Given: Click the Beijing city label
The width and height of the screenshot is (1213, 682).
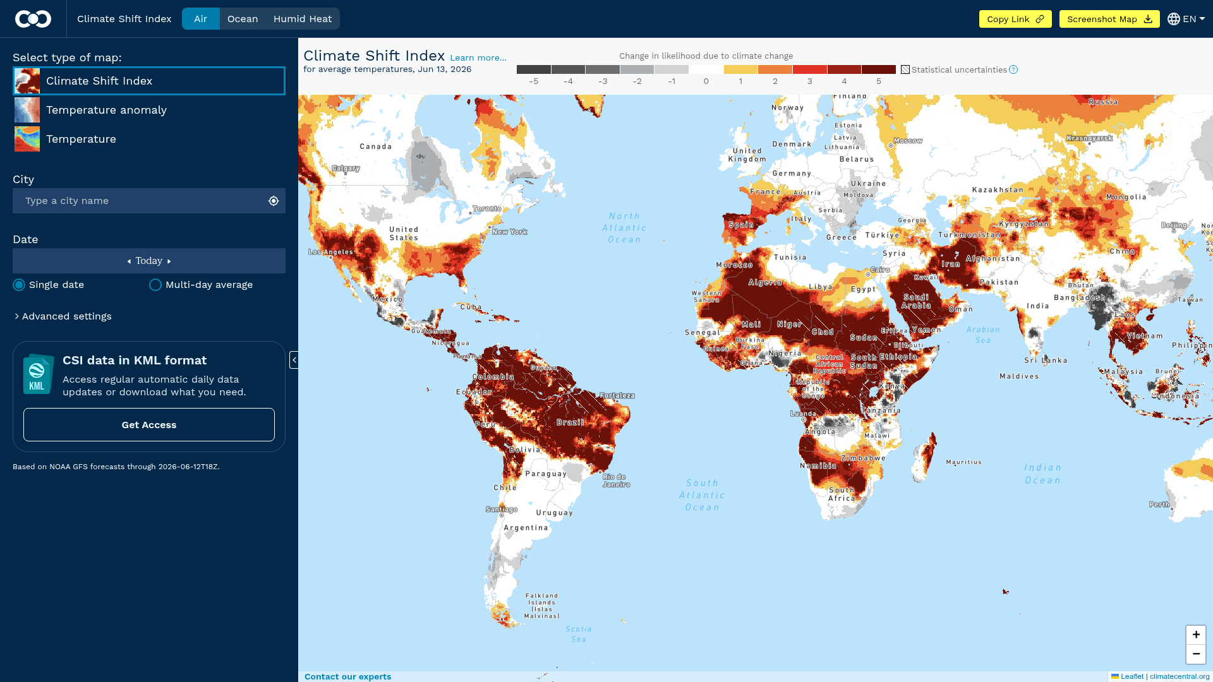Looking at the screenshot, I should (x=1174, y=225).
